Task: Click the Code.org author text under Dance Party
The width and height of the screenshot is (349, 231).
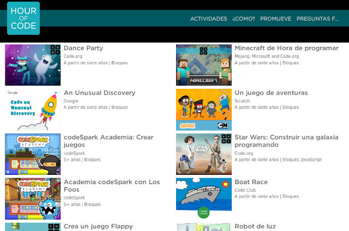Action: pos(73,56)
